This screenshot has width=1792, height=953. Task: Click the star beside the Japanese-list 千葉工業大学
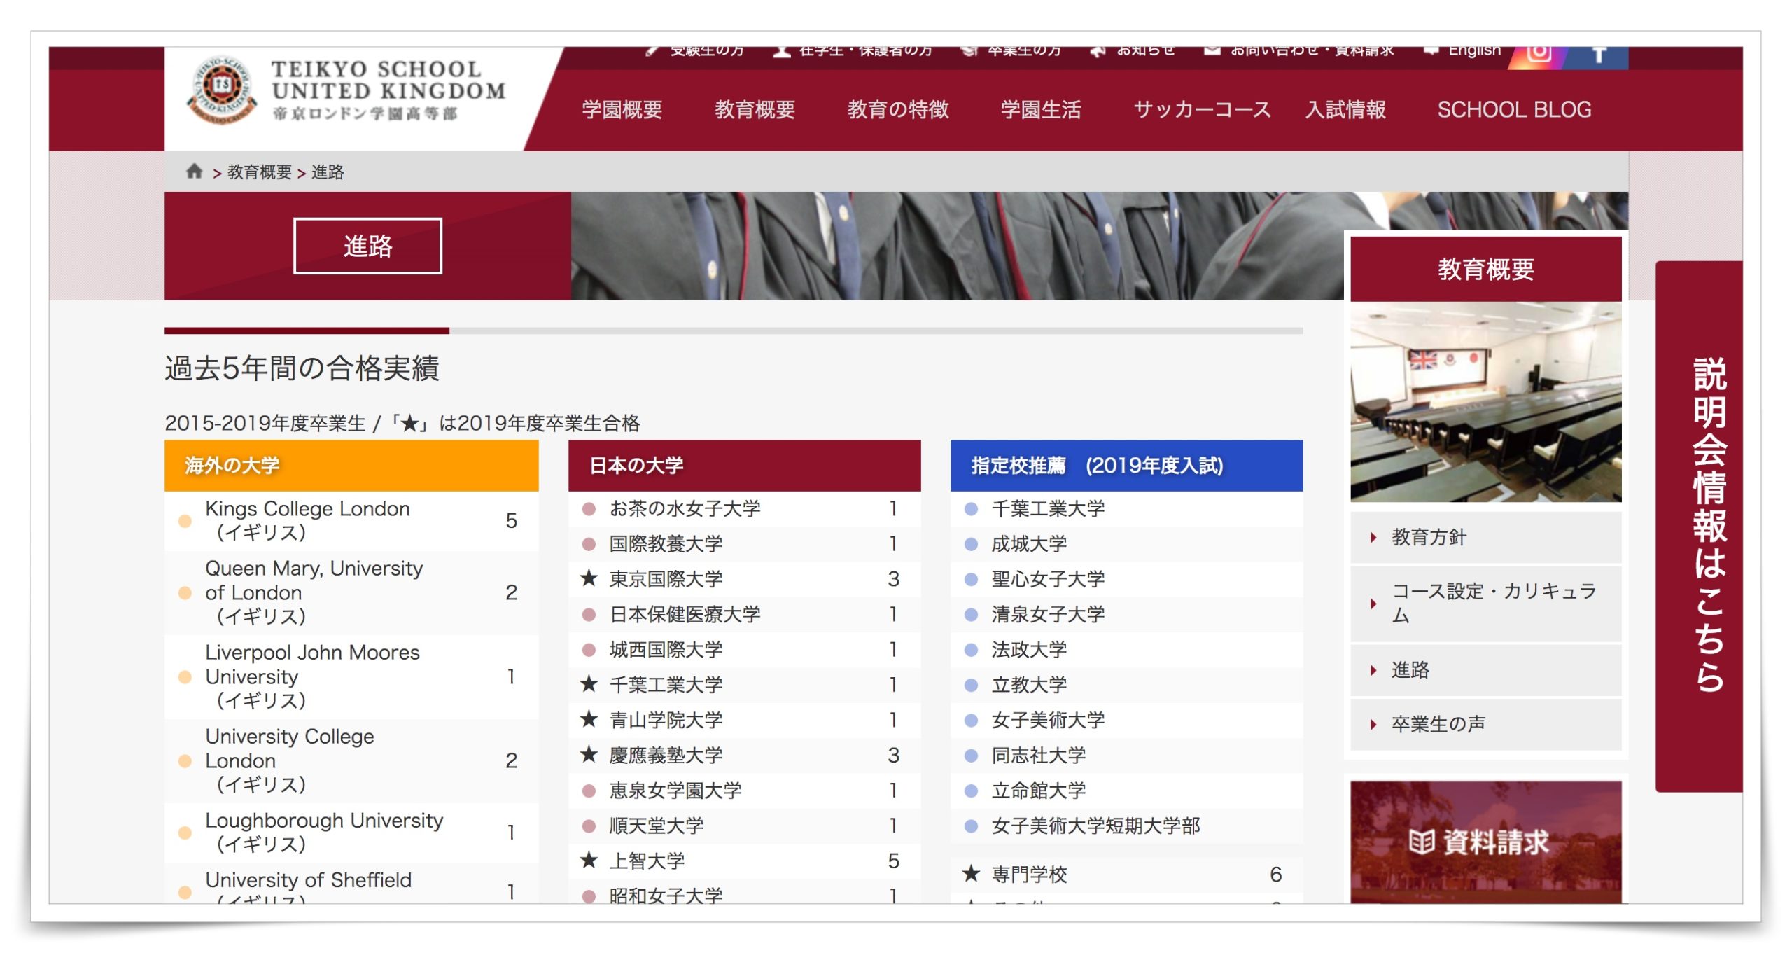pos(589,684)
